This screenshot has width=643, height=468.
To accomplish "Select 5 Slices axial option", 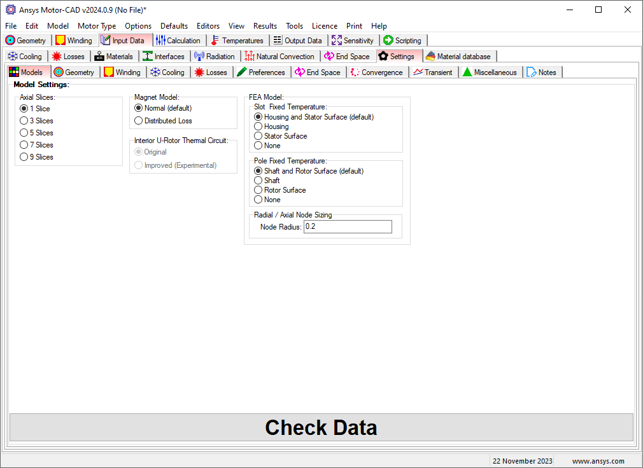I will (x=36, y=133).
